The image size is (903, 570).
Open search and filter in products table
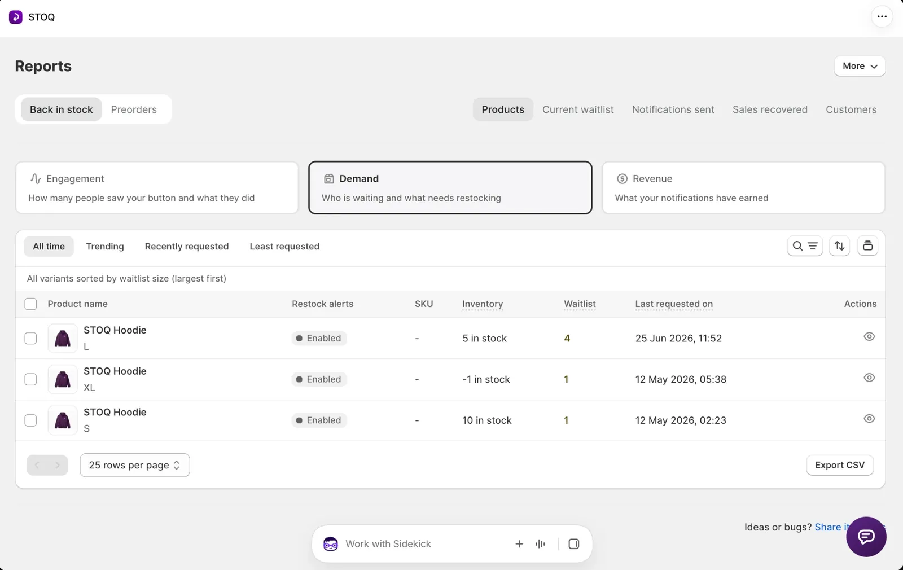[805, 246]
